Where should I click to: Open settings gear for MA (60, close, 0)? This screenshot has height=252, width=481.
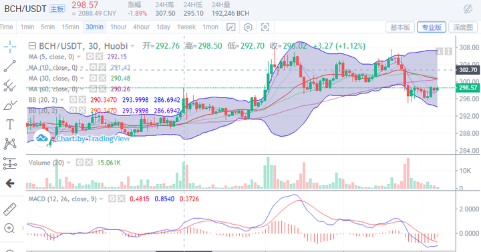pos(93,89)
